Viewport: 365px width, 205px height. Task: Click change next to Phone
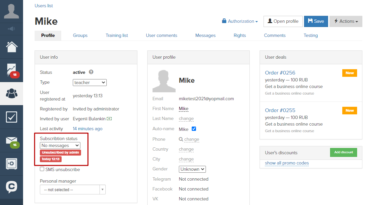[x=192, y=139]
